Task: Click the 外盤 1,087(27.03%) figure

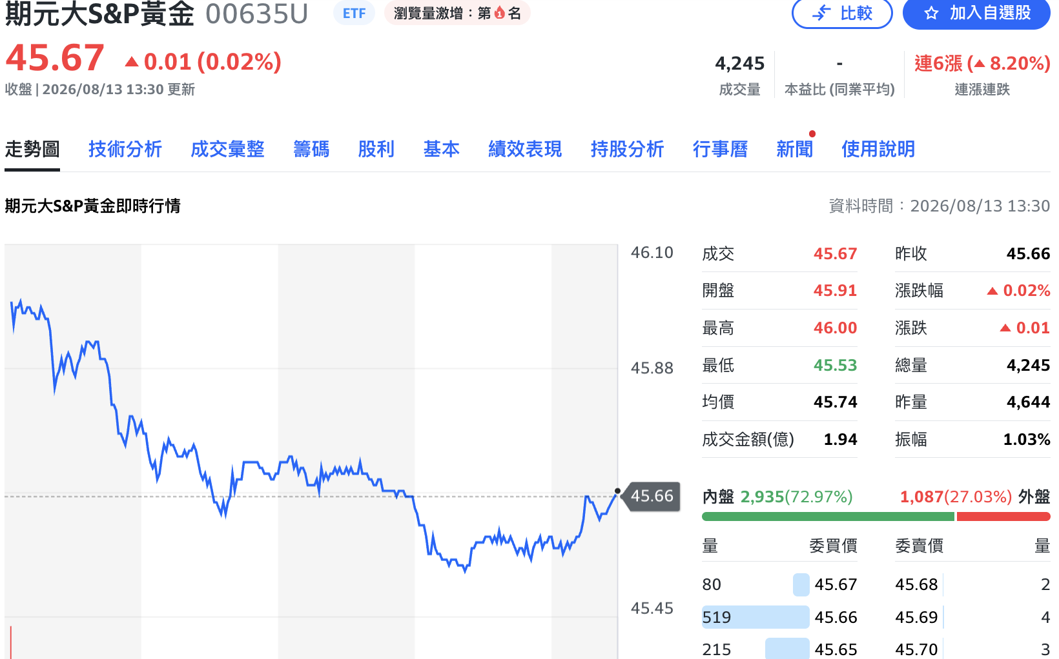Action: pos(956,497)
